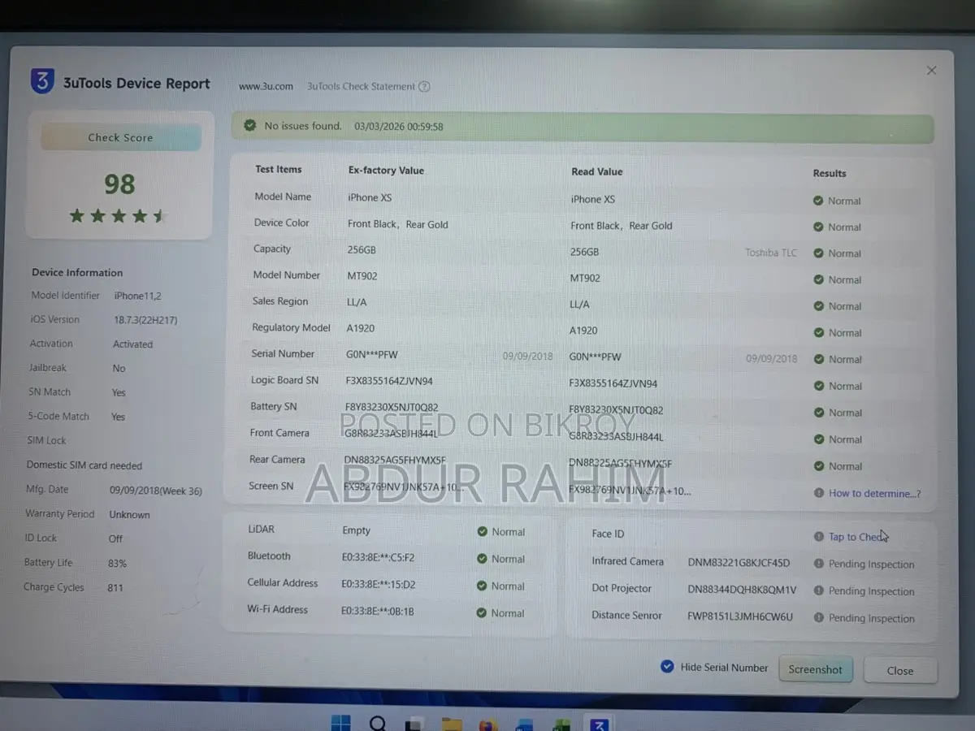Viewport: 975px width, 731px height.
Task: Open the Windows Start menu on taskbar
Action: [x=341, y=722]
